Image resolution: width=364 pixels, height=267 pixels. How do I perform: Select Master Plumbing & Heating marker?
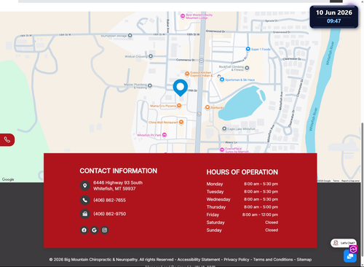tap(150, 85)
